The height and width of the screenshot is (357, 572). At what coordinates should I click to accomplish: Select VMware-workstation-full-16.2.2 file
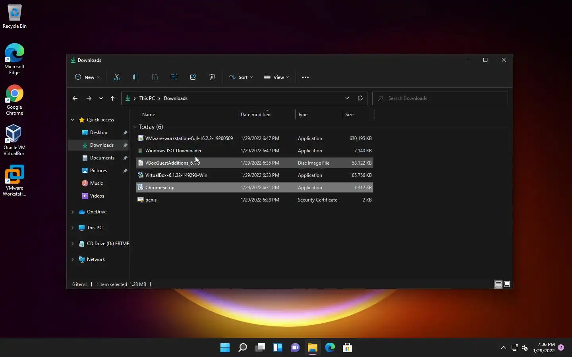(x=255, y=138)
